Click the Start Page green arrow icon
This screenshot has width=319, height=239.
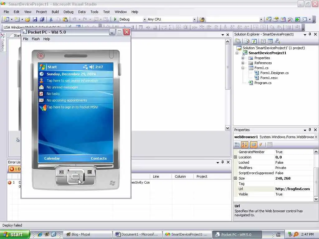point(298,19)
